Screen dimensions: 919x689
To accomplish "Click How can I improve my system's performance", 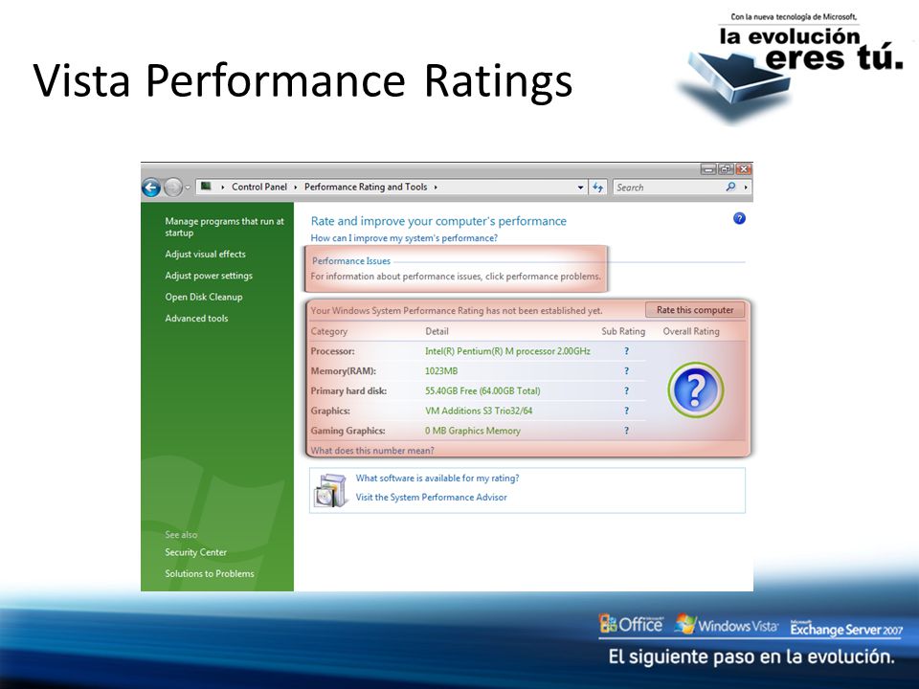I will pos(404,238).
